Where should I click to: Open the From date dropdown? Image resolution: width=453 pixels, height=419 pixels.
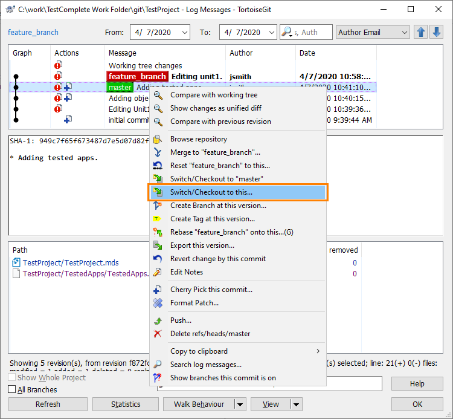pyautogui.click(x=184, y=33)
